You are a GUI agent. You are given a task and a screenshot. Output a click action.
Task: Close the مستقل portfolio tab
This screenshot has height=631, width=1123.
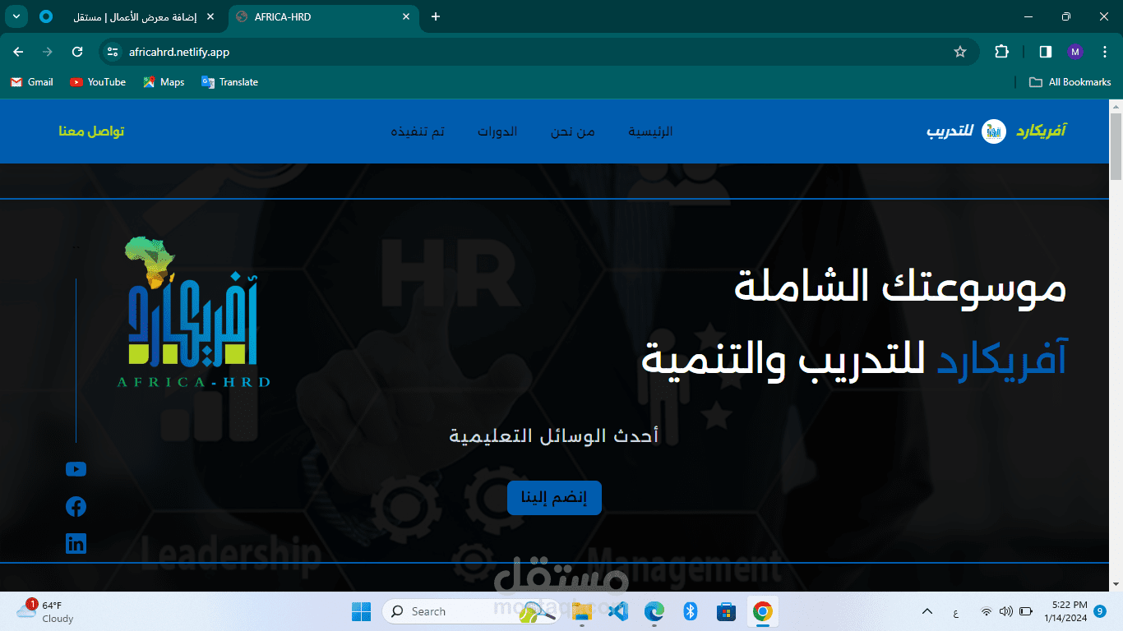(210, 16)
